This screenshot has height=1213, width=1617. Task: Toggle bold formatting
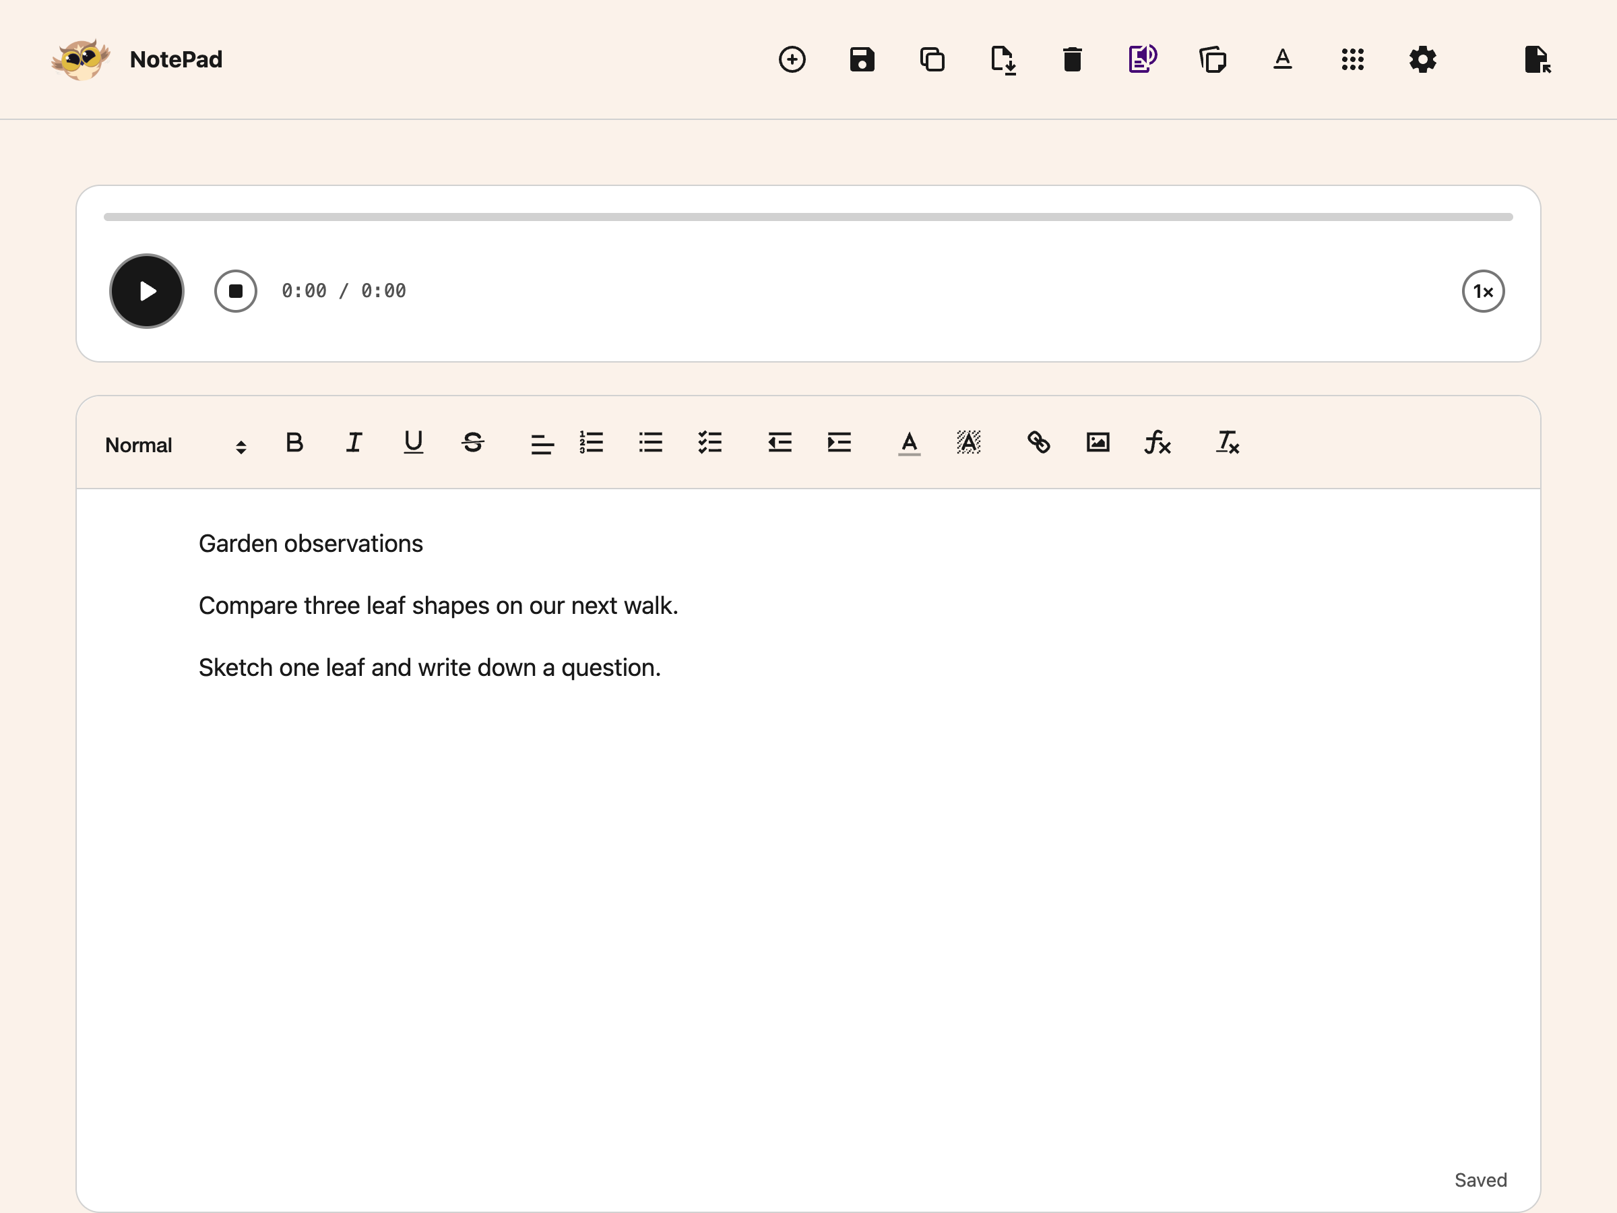click(294, 442)
